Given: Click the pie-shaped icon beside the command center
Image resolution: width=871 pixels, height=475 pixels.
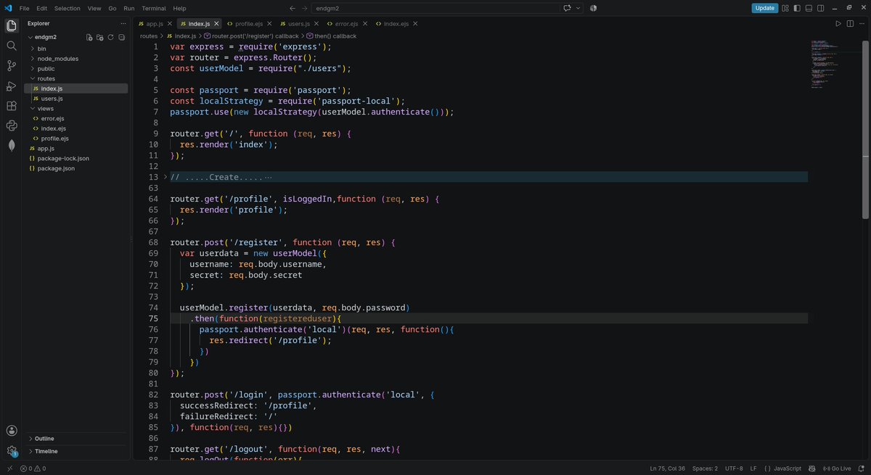Looking at the screenshot, I should (x=593, y=8).
